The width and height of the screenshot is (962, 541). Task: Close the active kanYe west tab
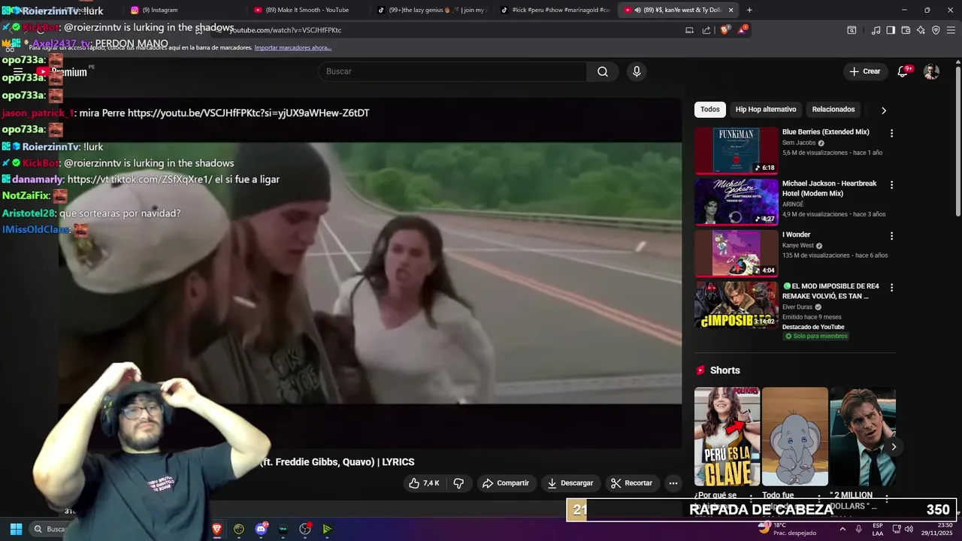pos(731,10)
